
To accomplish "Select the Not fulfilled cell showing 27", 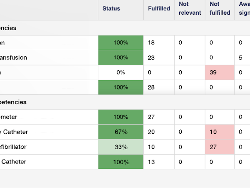I will [220, 147].
